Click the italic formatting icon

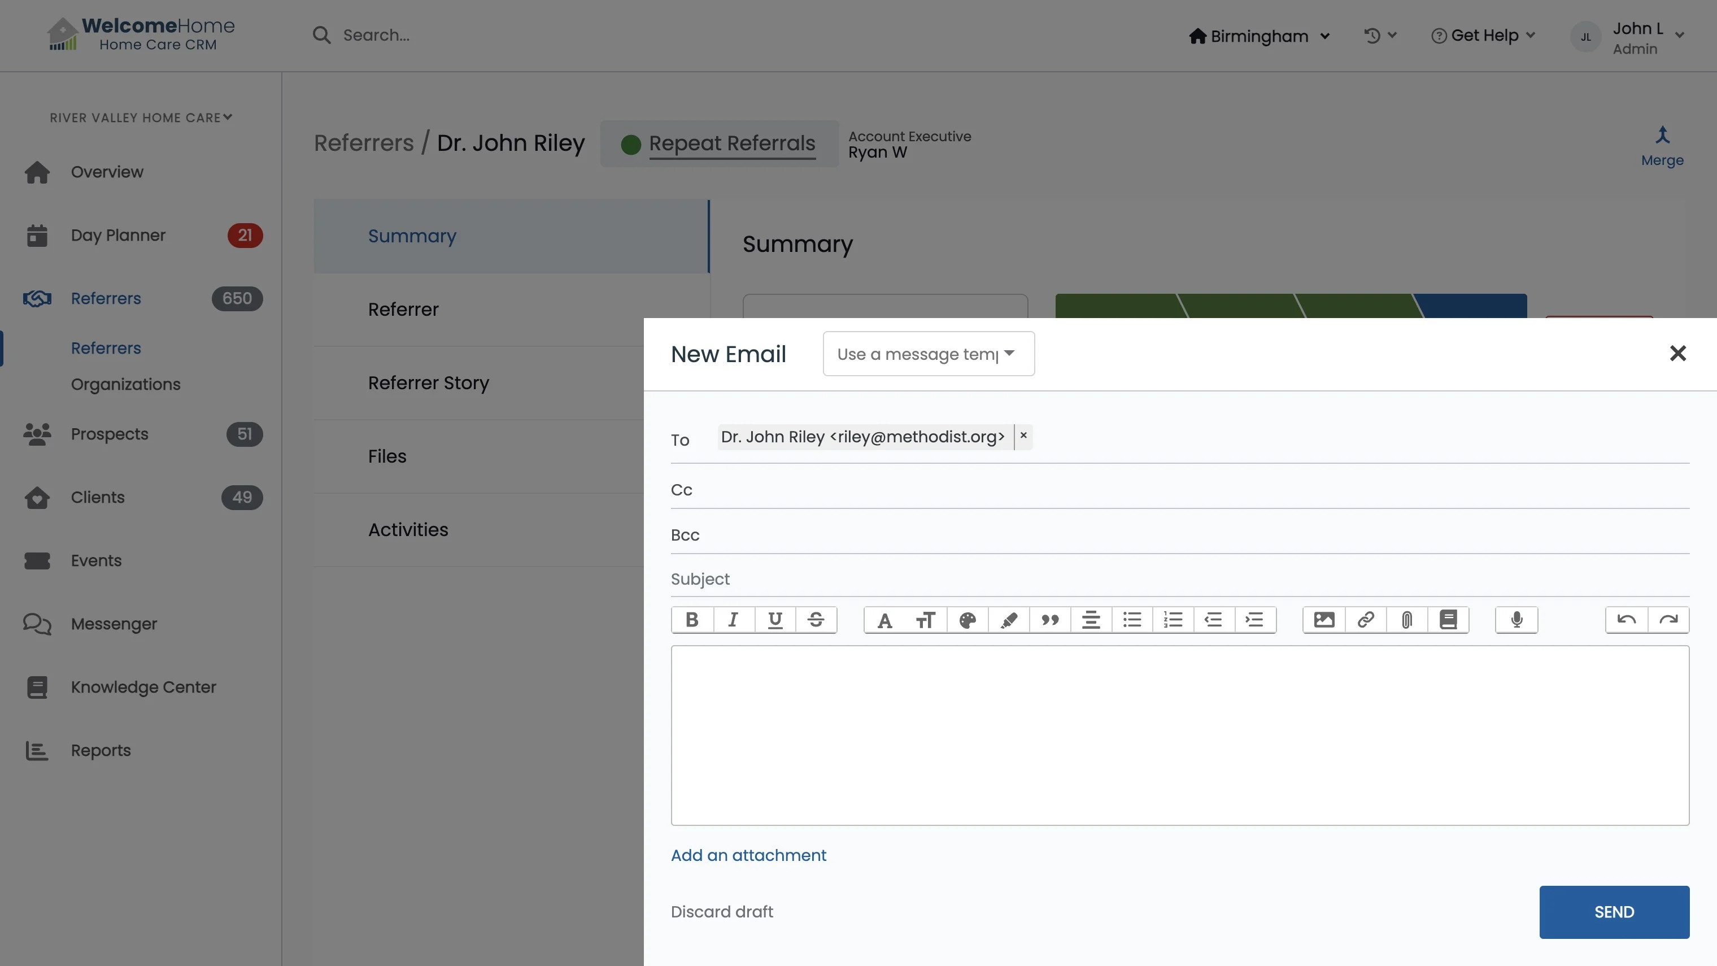point(733,620)
